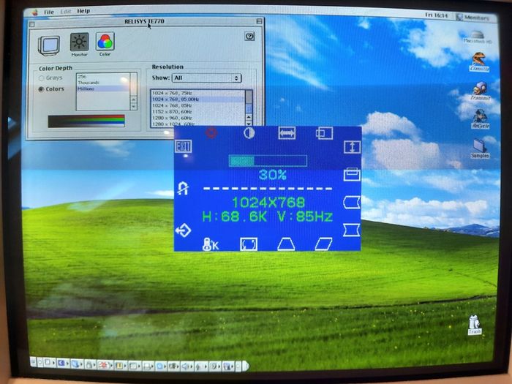Click color depth list scroll up arrow
This screenshot has width=512, height=384.
tap(133, 99)
